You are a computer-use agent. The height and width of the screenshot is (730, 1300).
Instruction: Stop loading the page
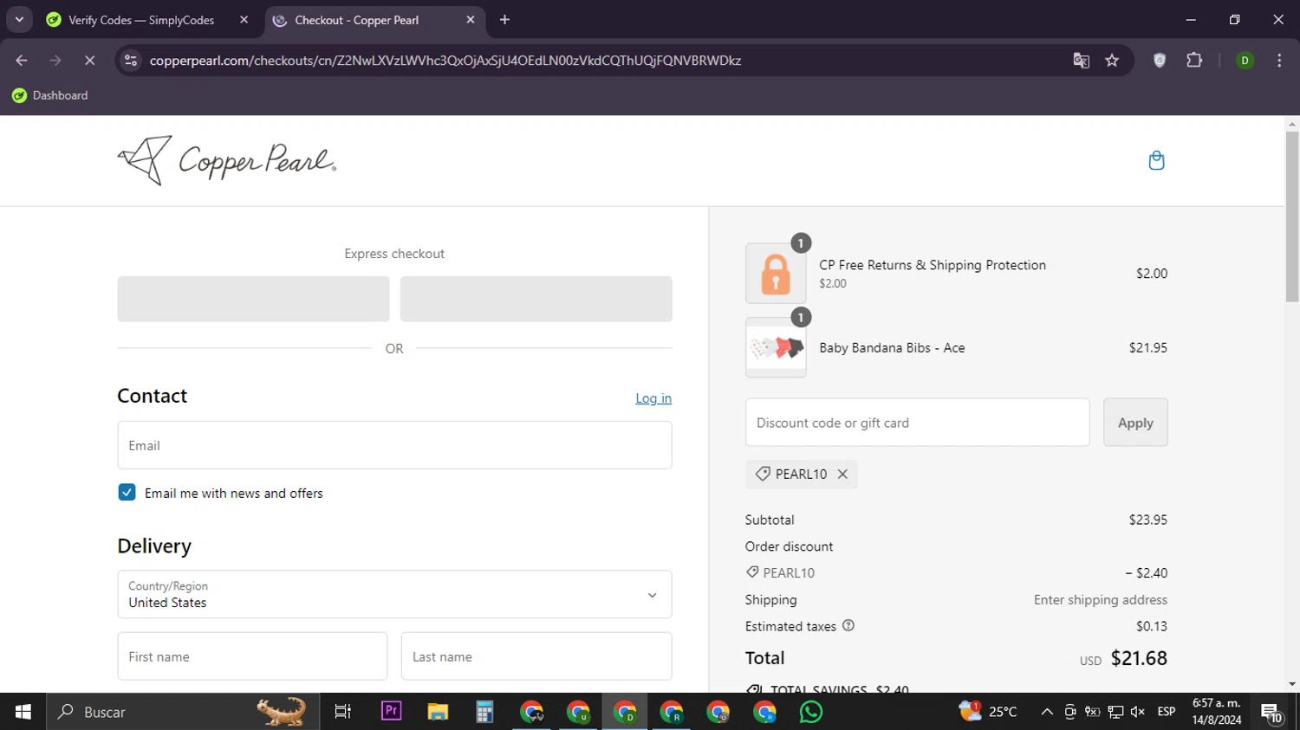[89, 61]
